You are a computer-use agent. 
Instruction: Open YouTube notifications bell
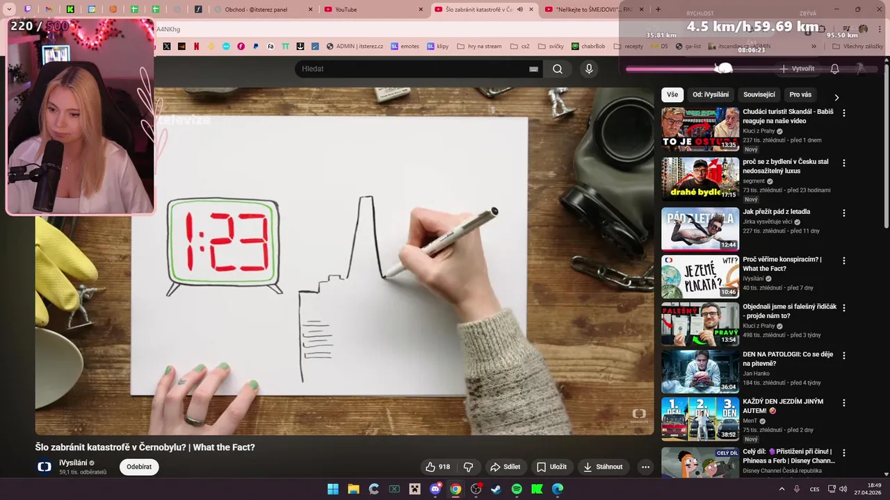coord(834,69)
